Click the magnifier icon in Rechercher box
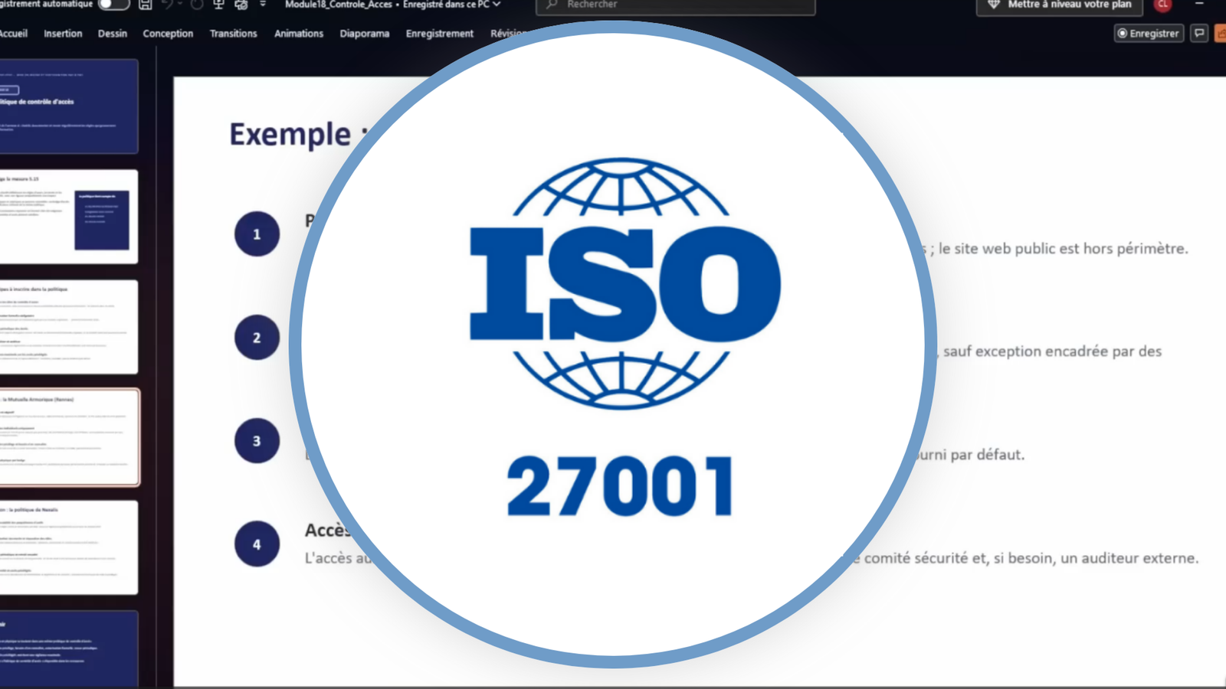Screen dimensions: 1226x689 [x=552, y=5]
